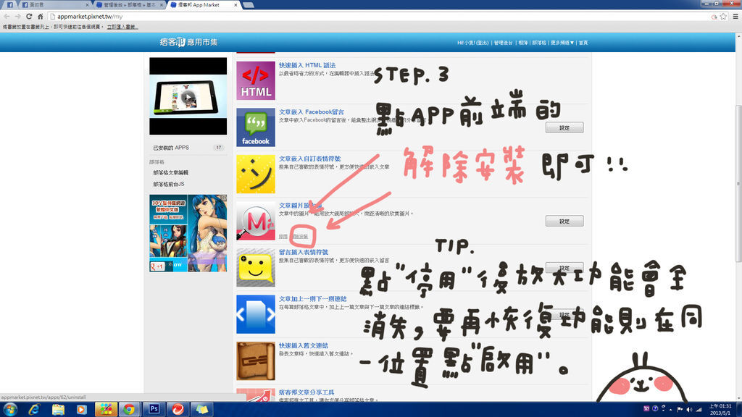This screenshot has height=417, width=742.
Task: Click the 首頁 header link
Action: coord(583,43)
